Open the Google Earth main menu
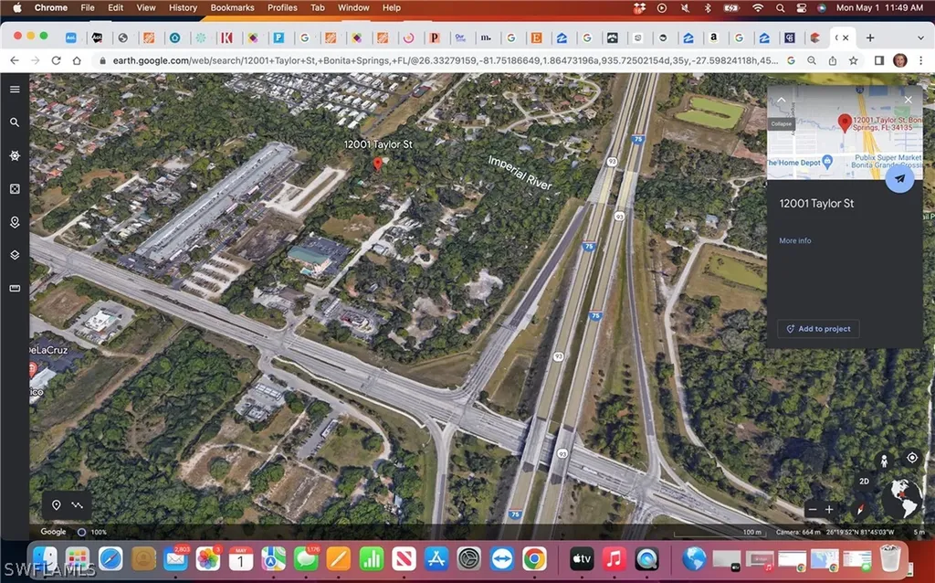Image resolution: width=935 pixels, height=583 pixels. tap(15, 89)
